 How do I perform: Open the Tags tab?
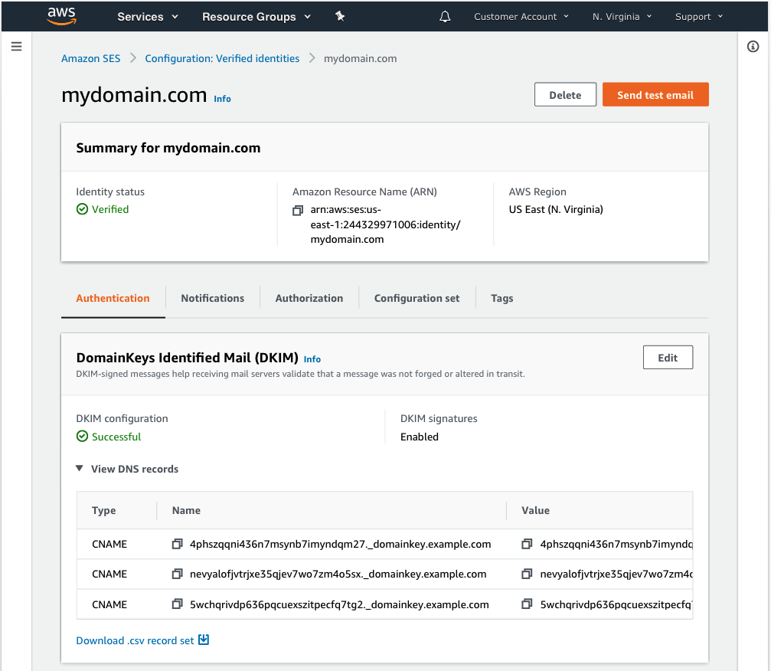pos(501,298)
